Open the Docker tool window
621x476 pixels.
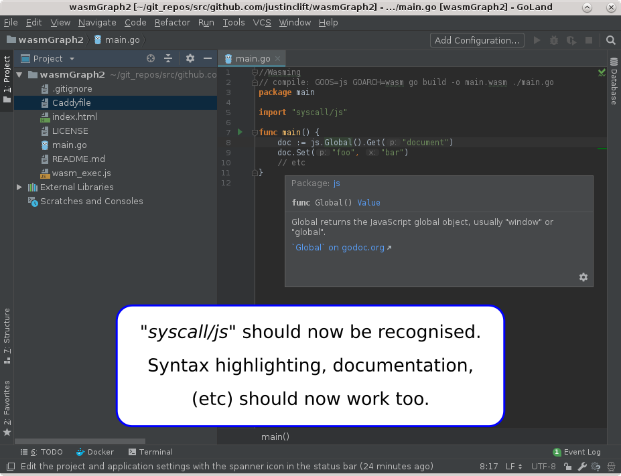[x=95, y=452]
